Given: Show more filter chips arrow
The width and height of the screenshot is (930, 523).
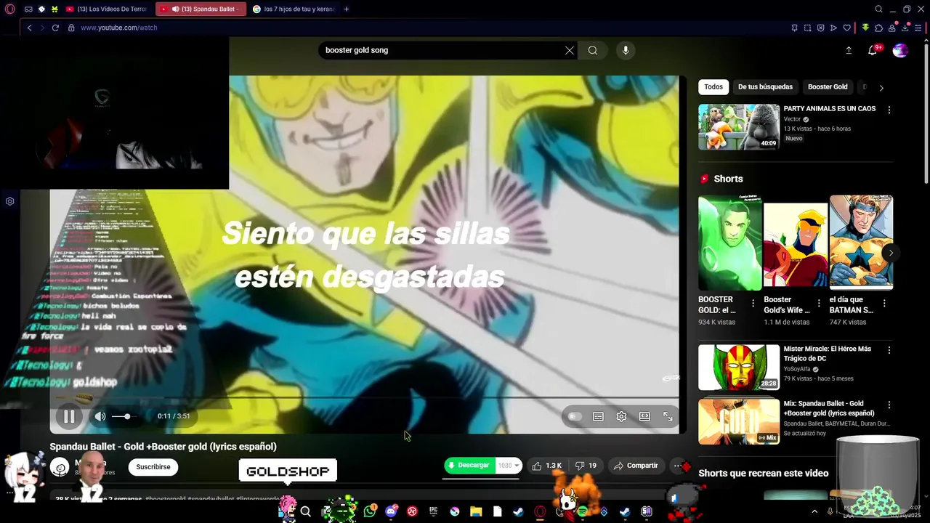Looking at the screenshot, I should 881,88.
